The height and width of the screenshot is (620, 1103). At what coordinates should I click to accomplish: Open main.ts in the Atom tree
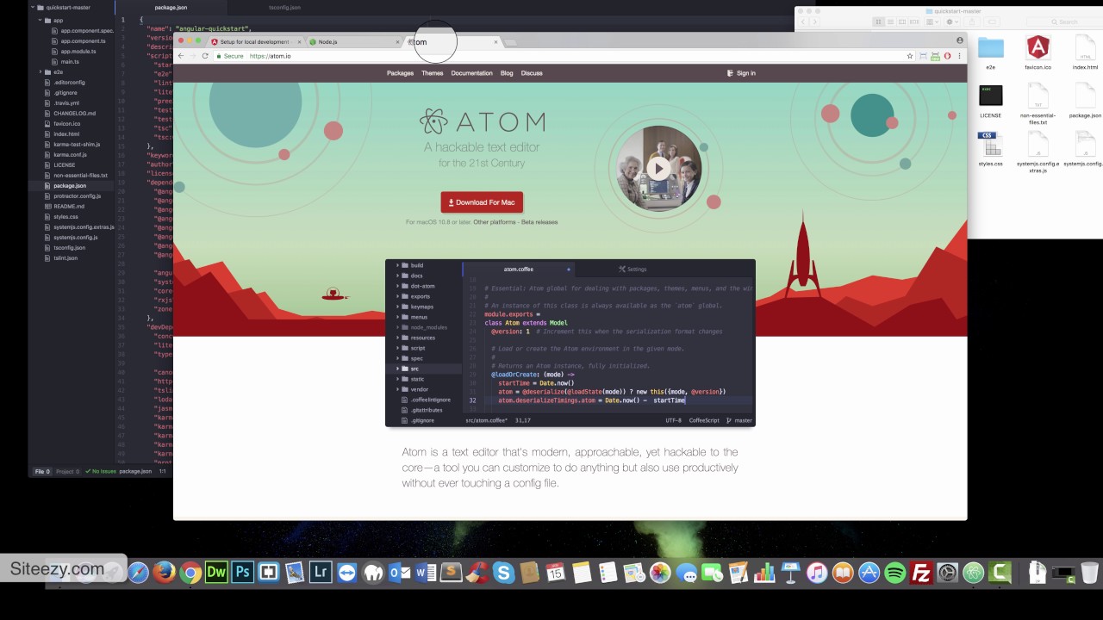[71, 61]
